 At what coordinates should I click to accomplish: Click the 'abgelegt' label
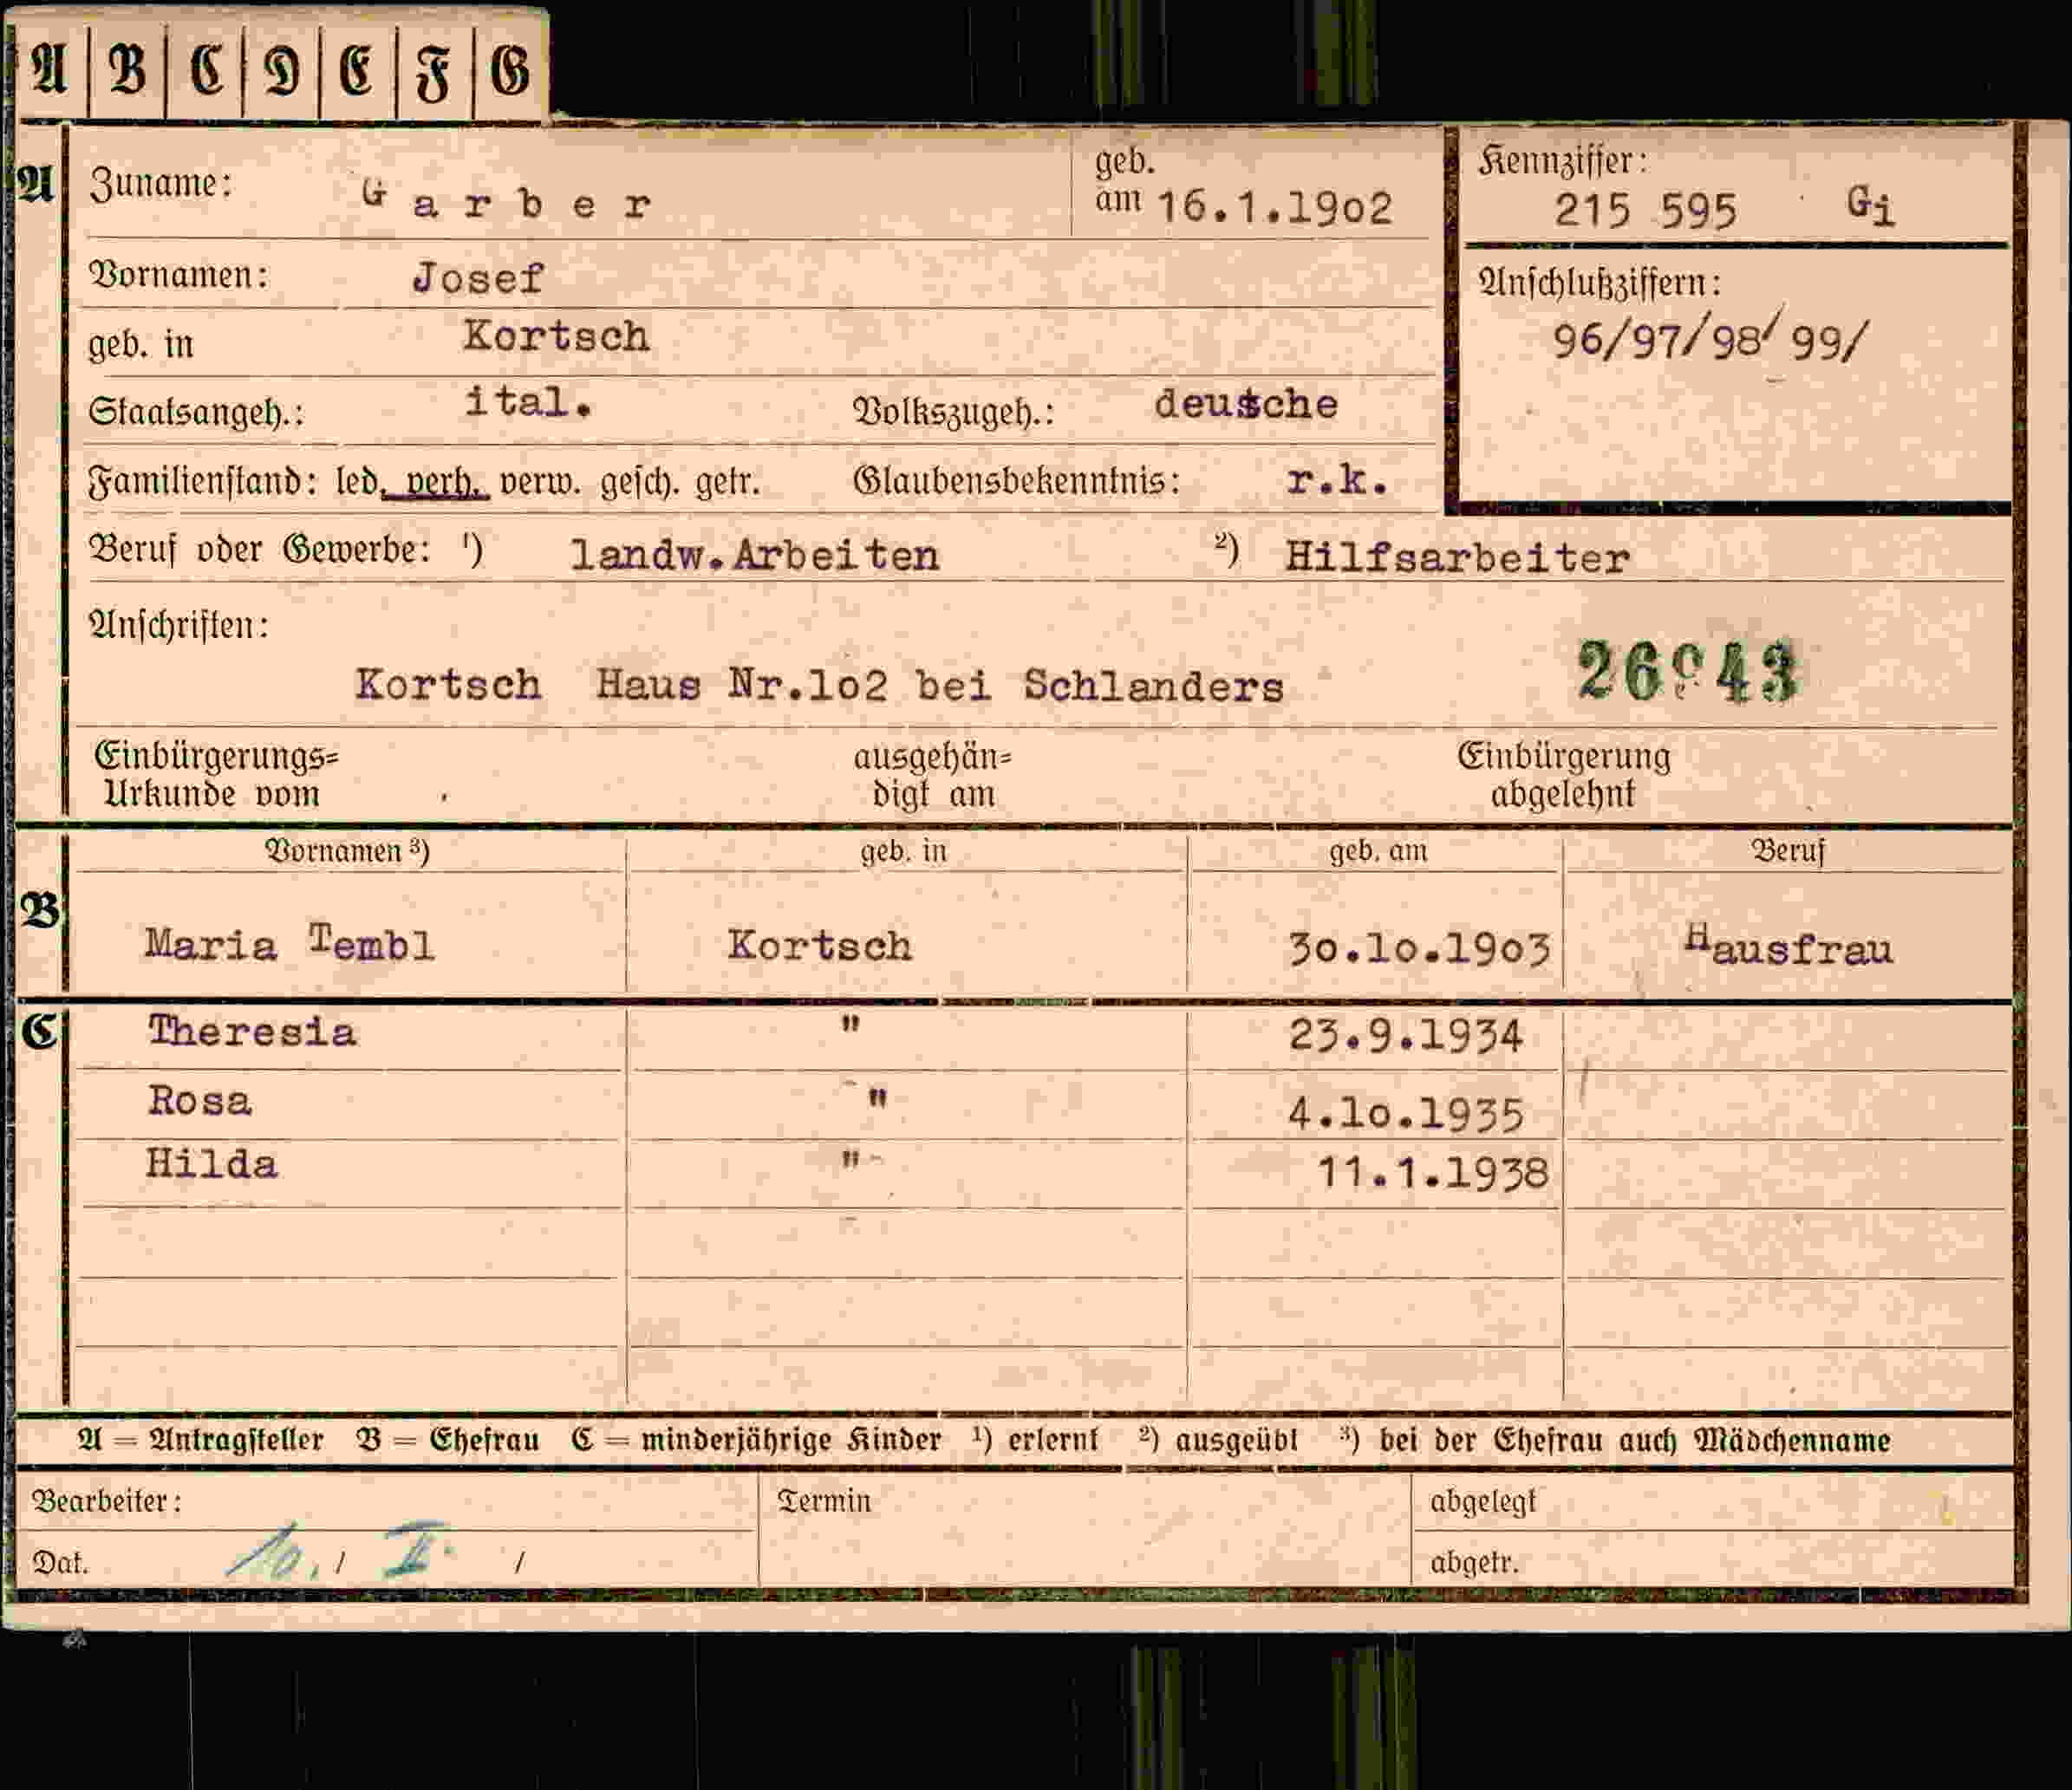(x=1482, y=1502)
